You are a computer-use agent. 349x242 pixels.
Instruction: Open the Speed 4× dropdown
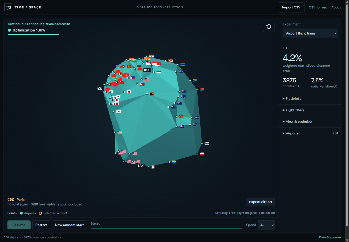tap(266, 225)
